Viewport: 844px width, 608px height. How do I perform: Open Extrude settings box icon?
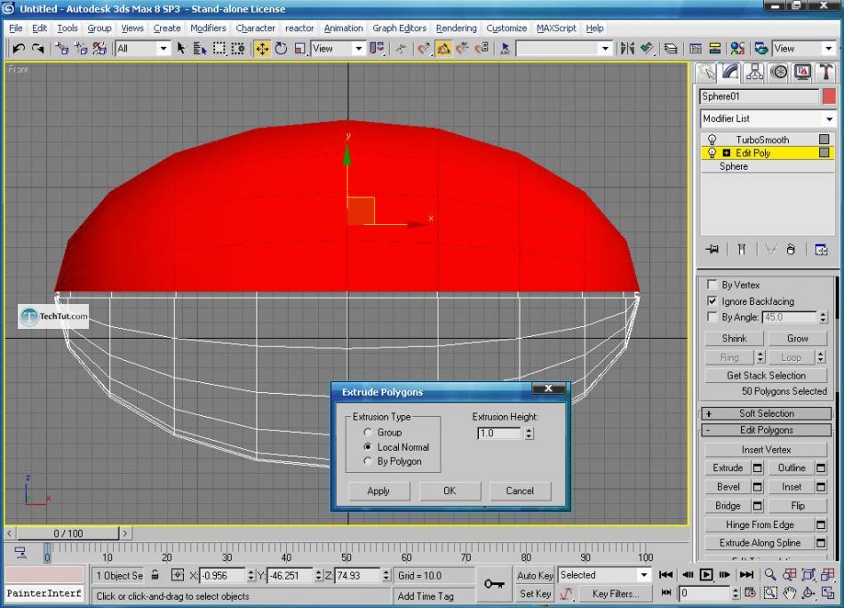point(757,468)
